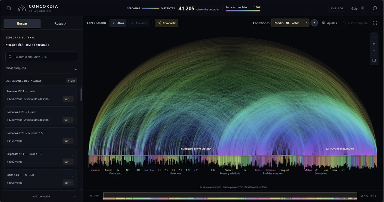Open the Conexiones Medio 10+ votos dropdown

click(290, 23)
